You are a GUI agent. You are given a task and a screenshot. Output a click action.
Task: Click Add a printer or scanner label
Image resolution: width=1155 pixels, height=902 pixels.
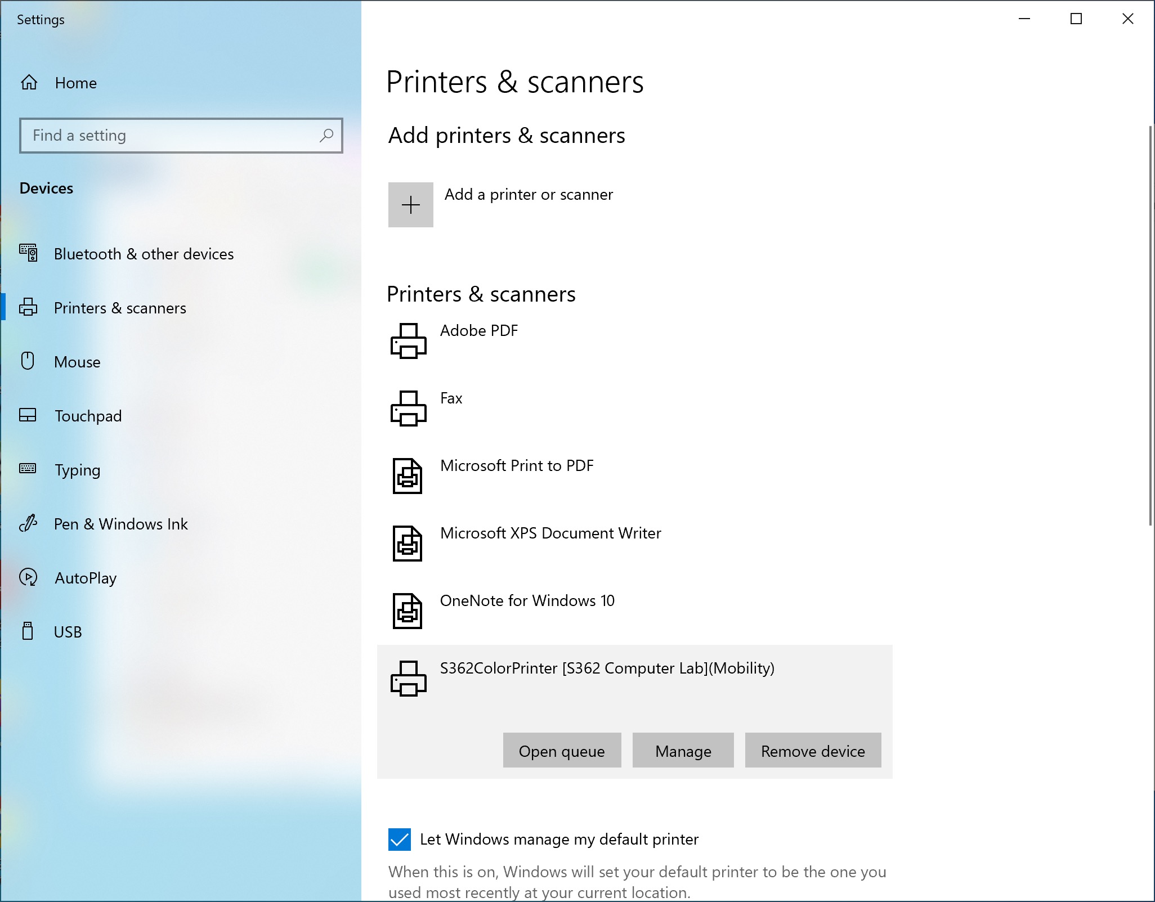pos(529,194)
